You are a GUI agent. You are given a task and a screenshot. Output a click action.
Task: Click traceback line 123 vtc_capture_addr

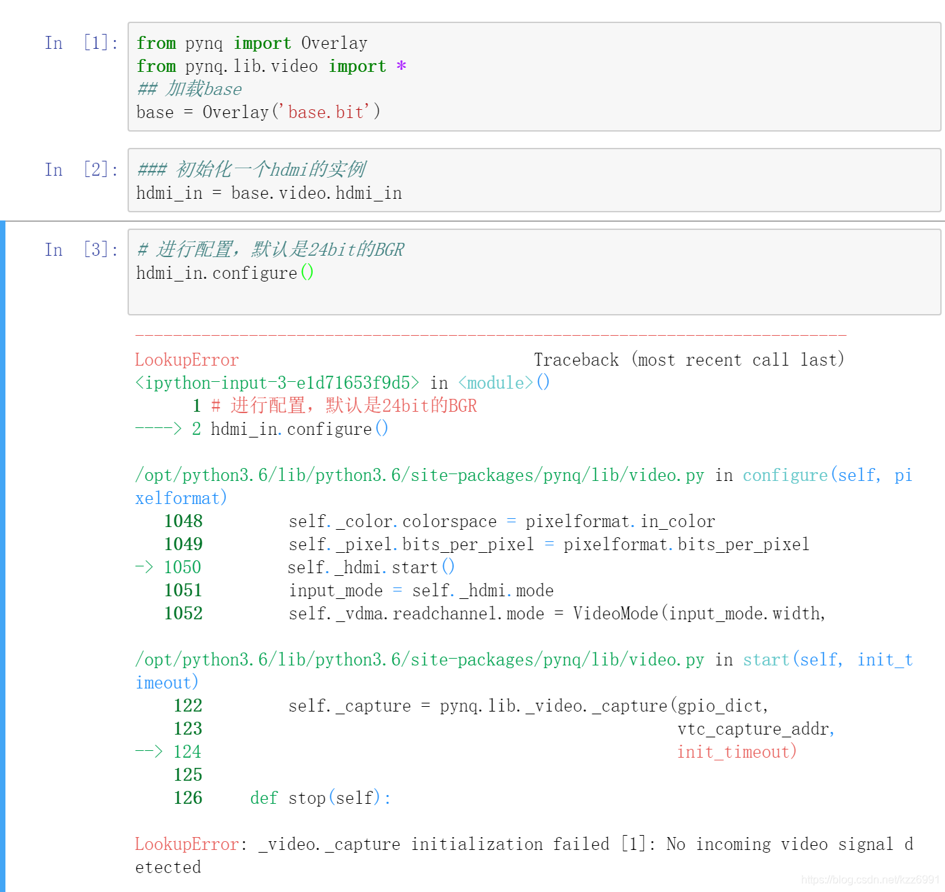click(x=504, y=729)
